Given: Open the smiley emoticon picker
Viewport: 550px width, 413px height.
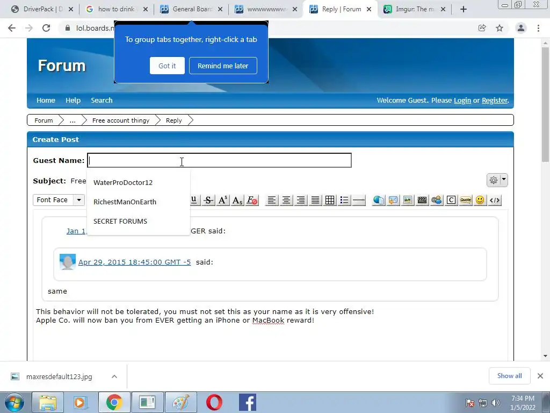Looking at the screenshot, I should click(x=480, y=200).
